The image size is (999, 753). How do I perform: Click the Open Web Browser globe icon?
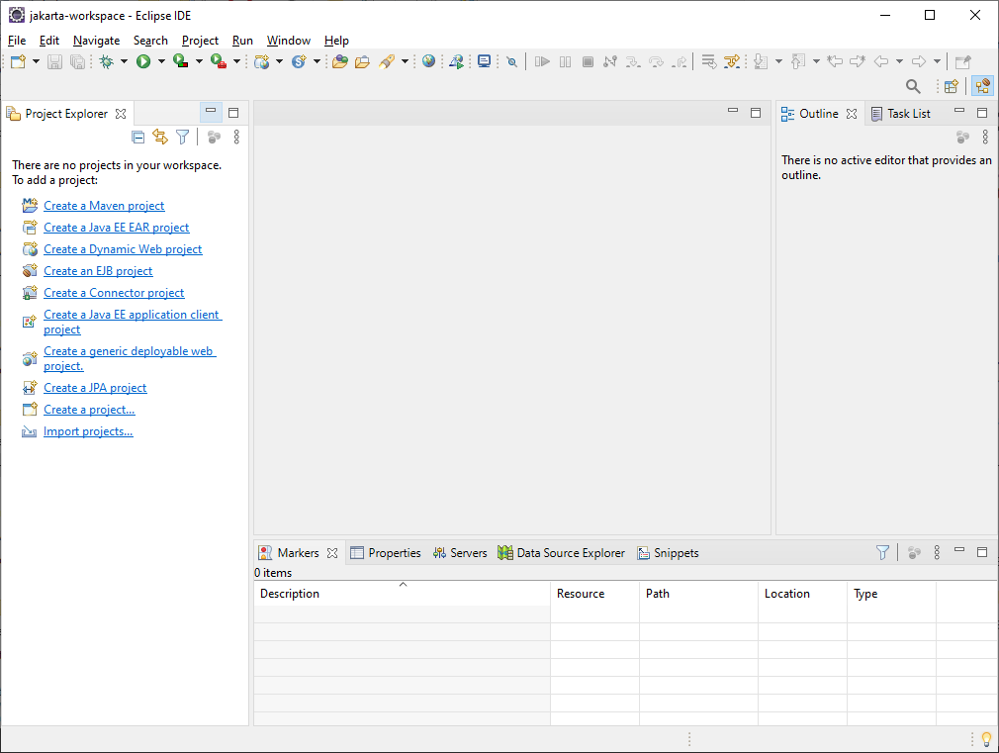click(428, 61)
